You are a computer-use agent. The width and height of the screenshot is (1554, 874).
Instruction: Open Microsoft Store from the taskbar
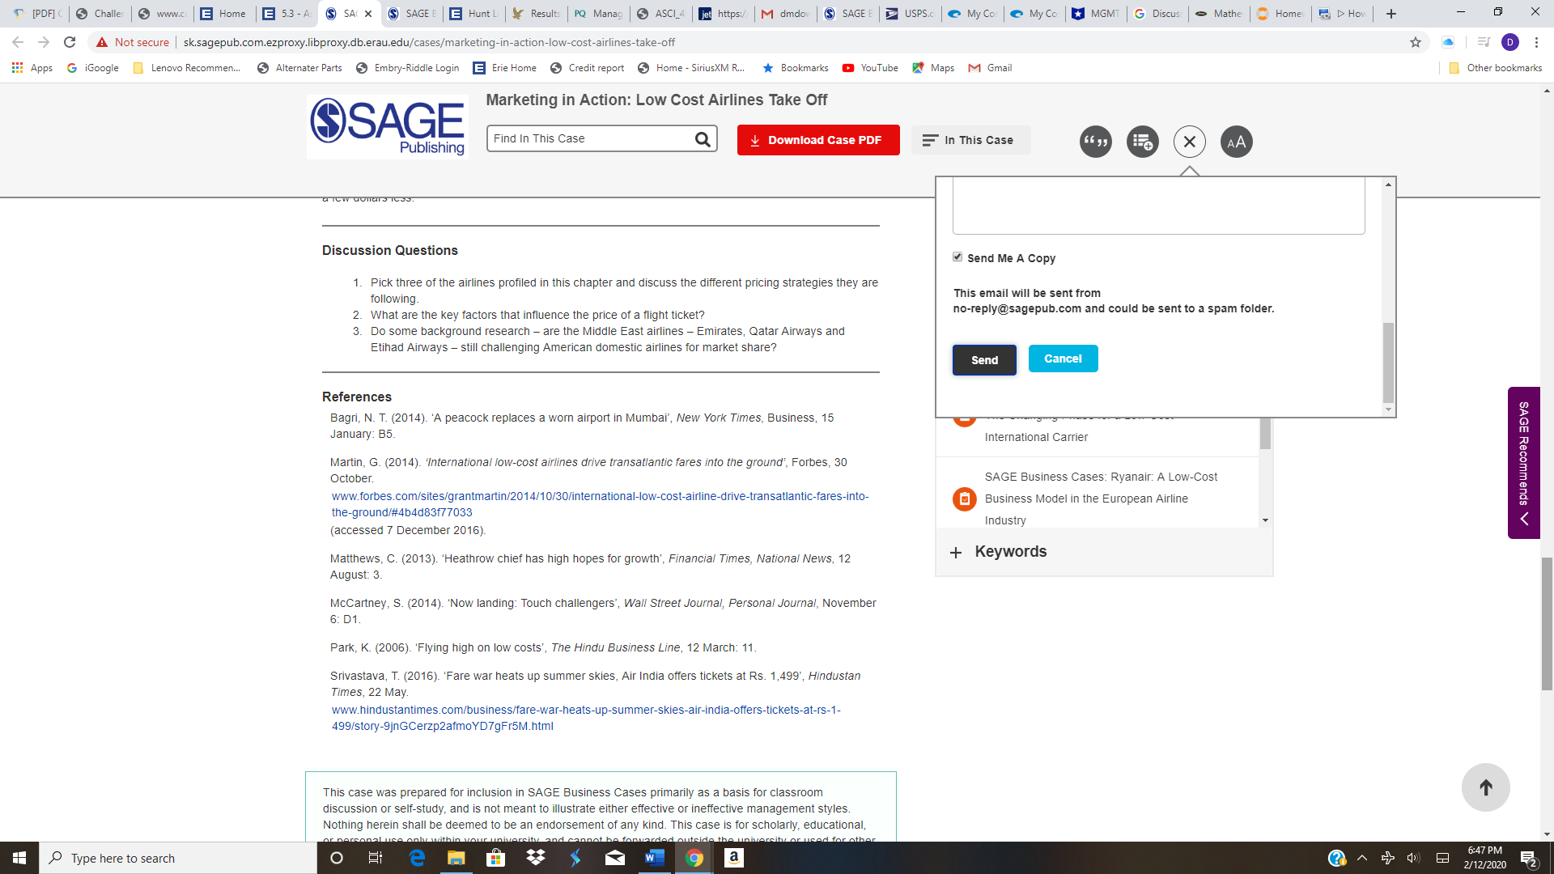point(495,858)
